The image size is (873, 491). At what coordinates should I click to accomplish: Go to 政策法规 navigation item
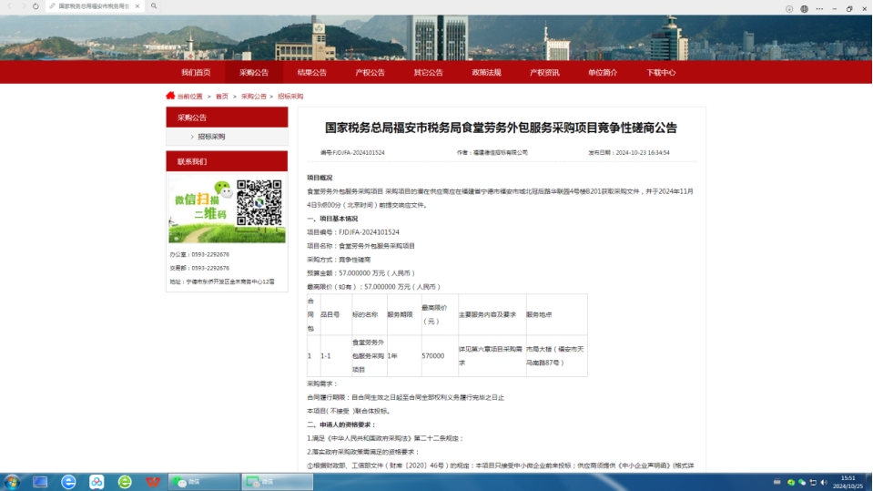486,73
